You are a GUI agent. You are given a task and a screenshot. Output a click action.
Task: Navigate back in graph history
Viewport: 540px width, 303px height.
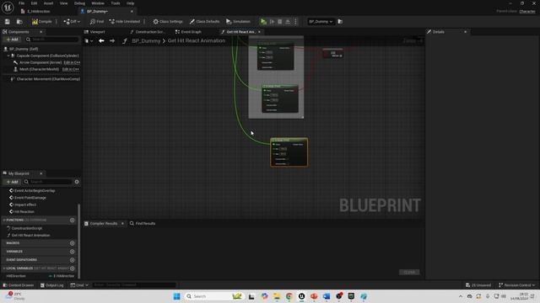(101, 41)
